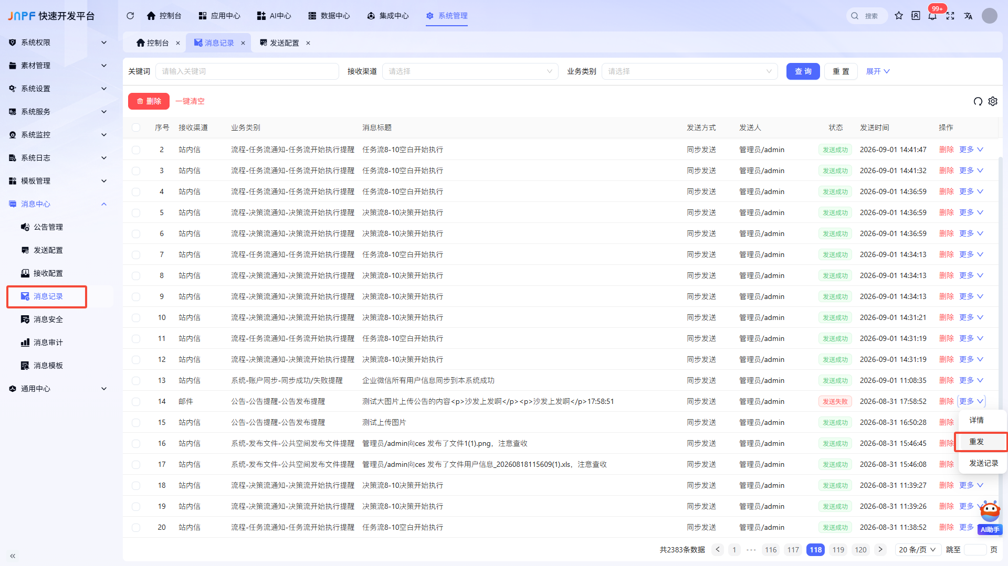Expand 通用中心 sidebar group
Screen dimensions: 1008x566
[59, 389]
